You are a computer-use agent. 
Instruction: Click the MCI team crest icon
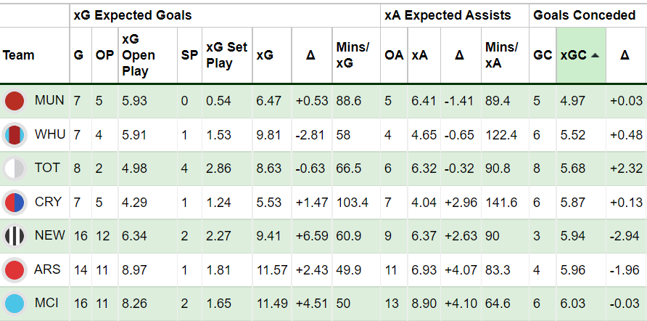[x=15, y=304]
